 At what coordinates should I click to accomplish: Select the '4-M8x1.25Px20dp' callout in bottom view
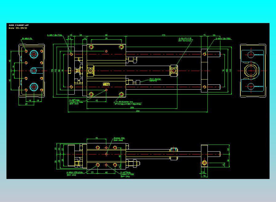tap(75, 173)
